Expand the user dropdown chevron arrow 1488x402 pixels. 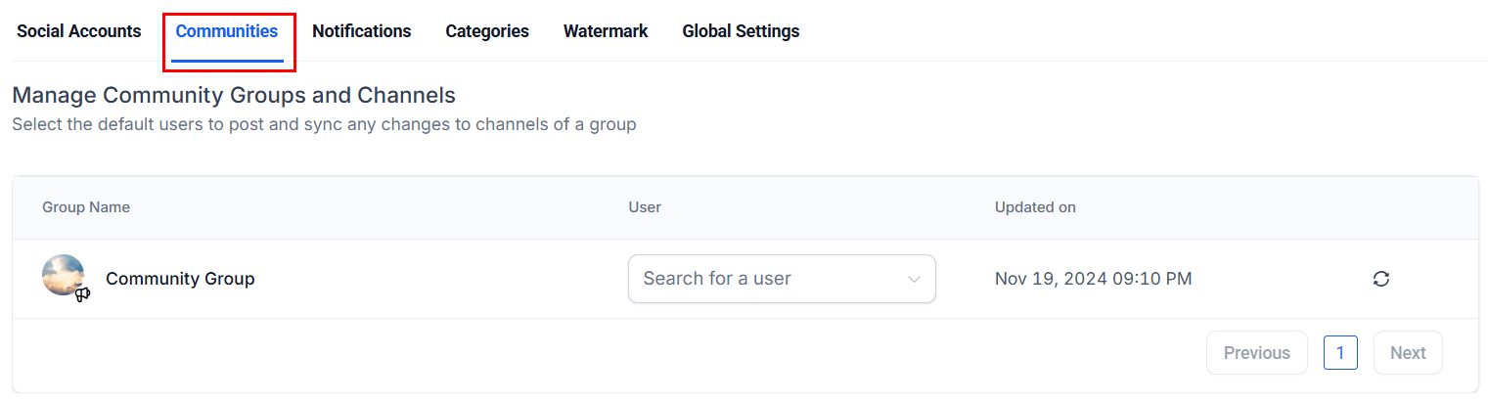coord(915,279)
